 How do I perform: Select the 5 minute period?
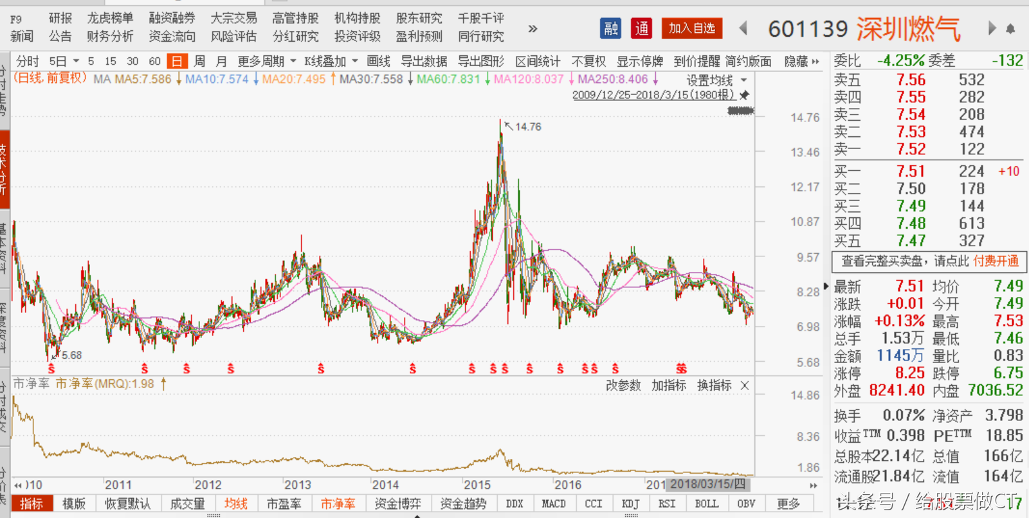[x=91, y=61]
